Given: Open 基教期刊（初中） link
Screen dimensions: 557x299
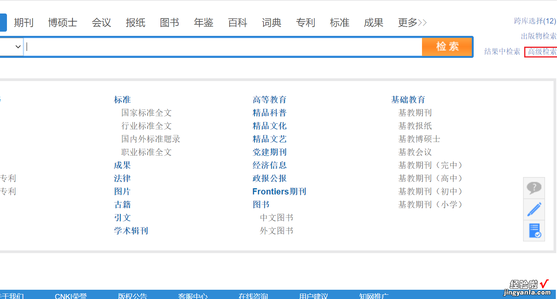Looking at the screenshot, I should 431,191.
